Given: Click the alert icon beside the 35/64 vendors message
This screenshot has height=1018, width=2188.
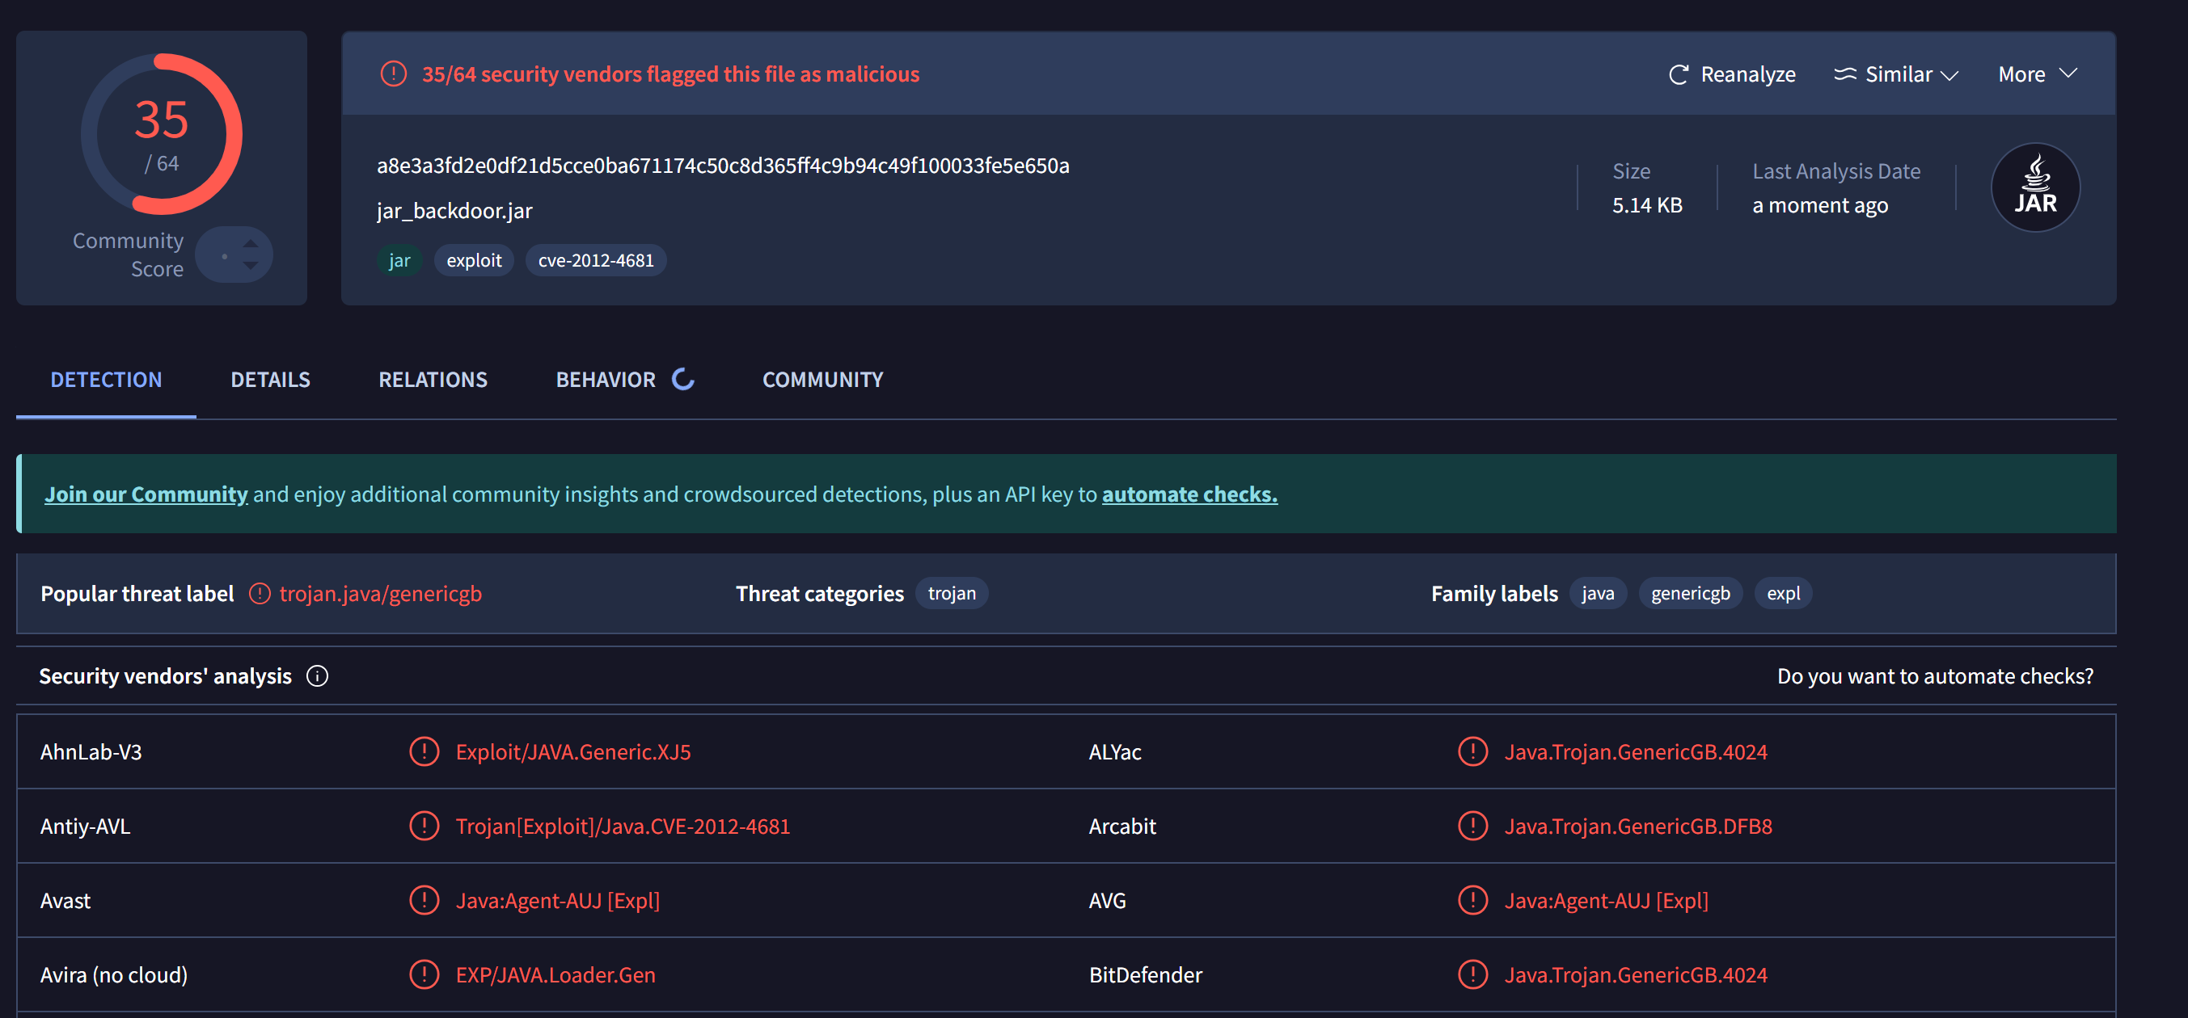Looking at the screenshot, I should (393, 74).
